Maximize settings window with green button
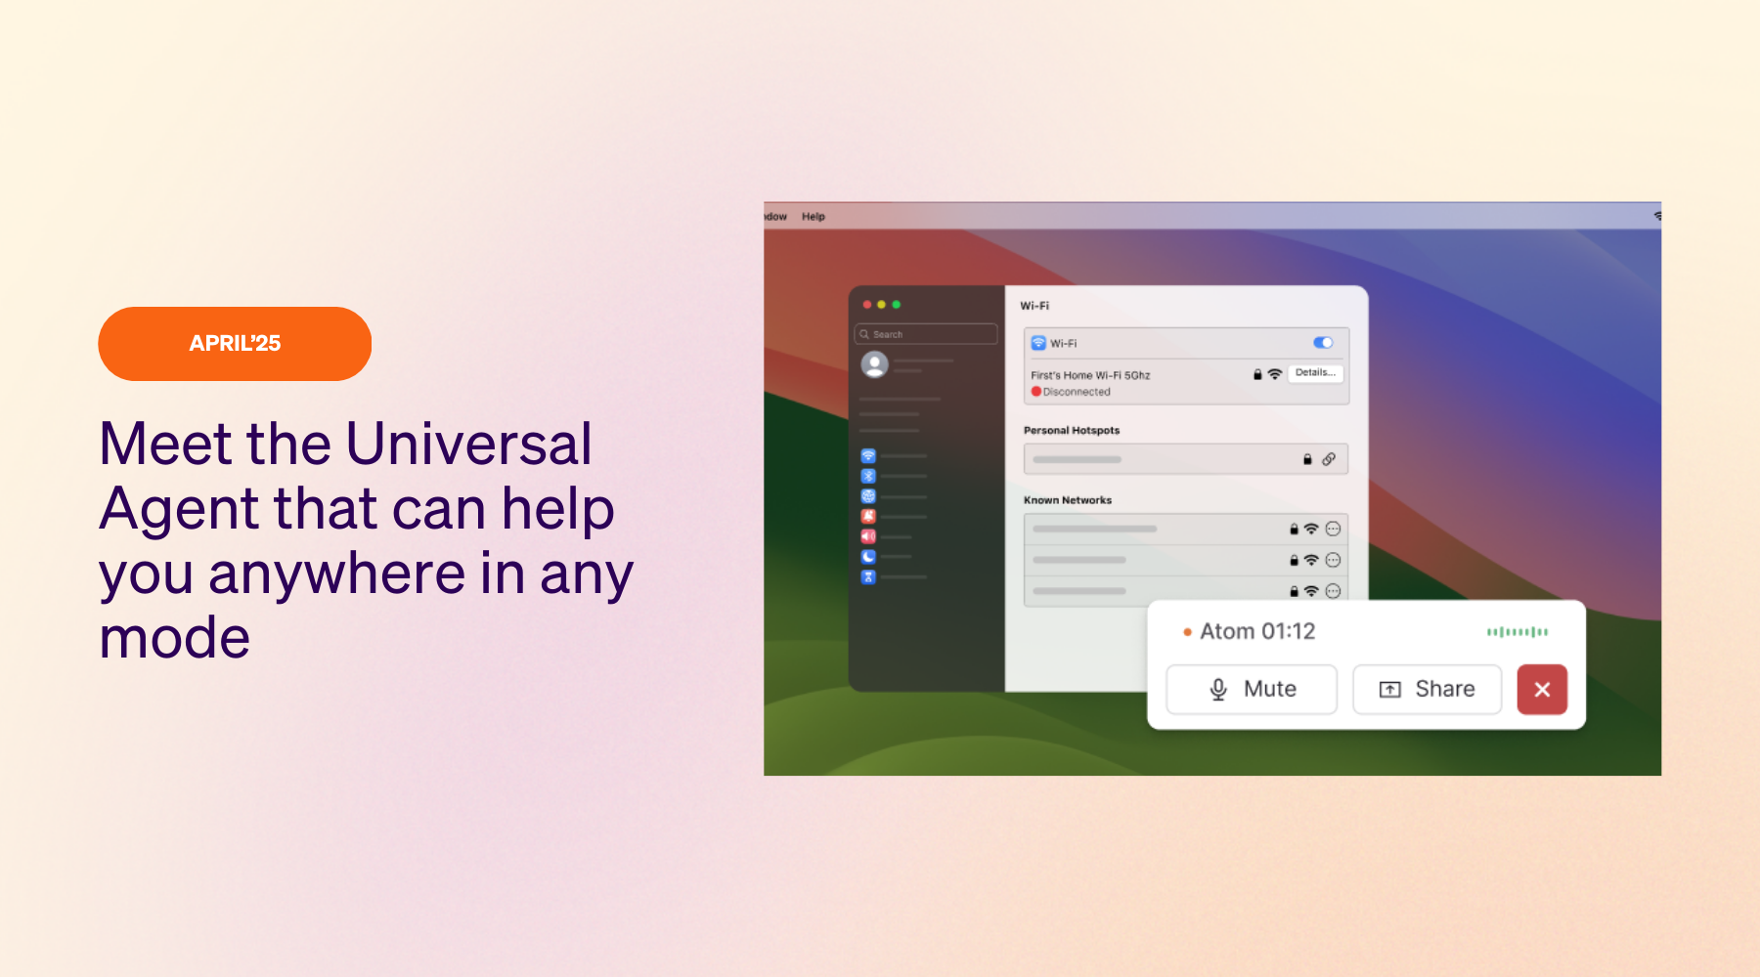Image resolution: width=1760 pixels, height=977 pixels. [x=897, y=305]
